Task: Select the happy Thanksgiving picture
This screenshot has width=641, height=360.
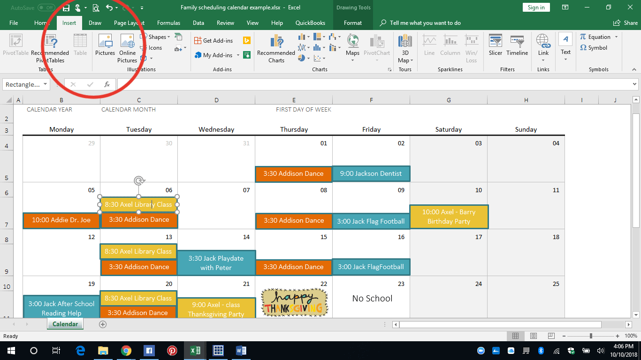Action: 294,302
